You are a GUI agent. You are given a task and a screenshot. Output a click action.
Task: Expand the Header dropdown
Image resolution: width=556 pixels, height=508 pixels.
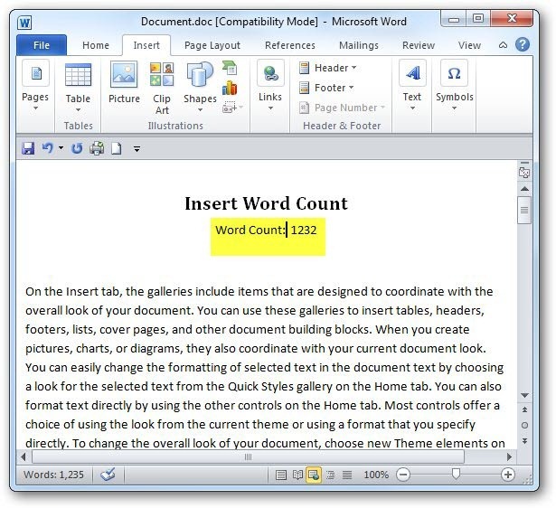tap(353, 68)
